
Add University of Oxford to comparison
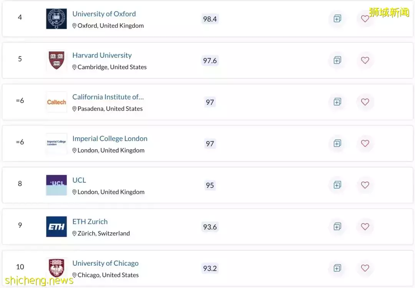[x=337, y=18]
